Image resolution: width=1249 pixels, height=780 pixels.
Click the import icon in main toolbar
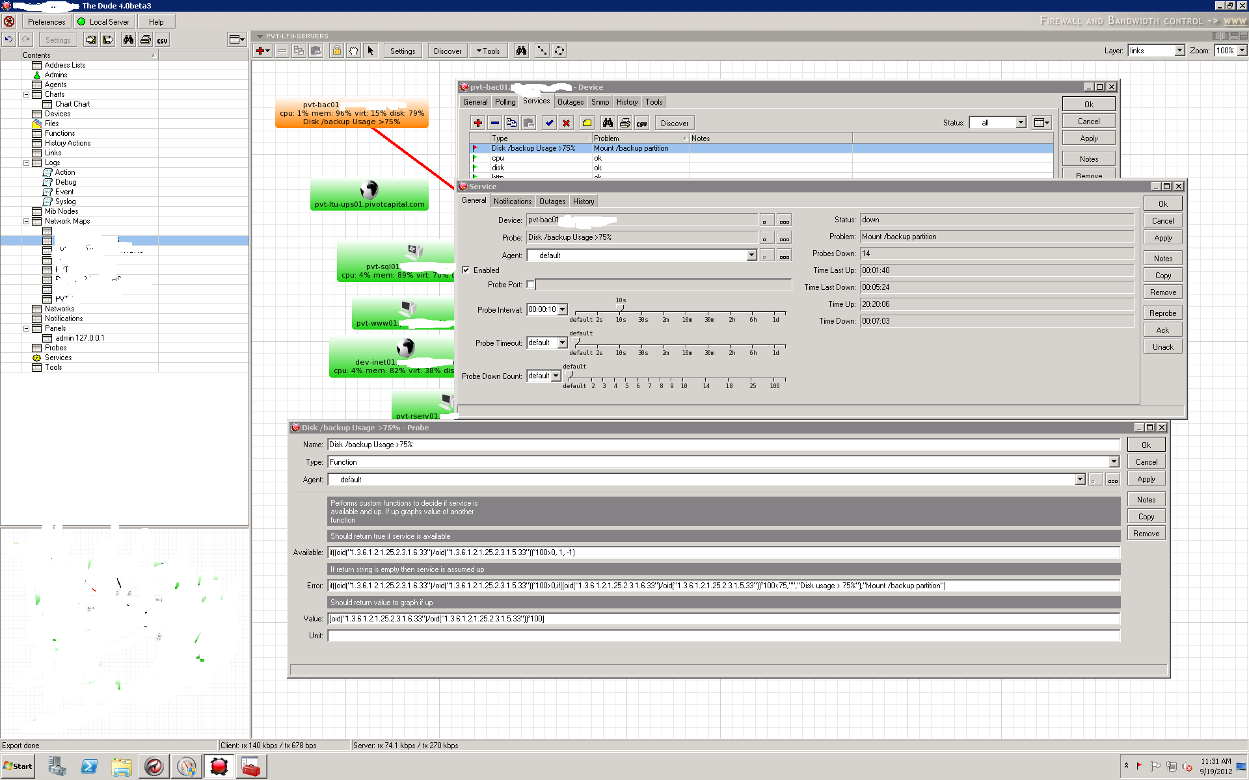coord(90,40)
